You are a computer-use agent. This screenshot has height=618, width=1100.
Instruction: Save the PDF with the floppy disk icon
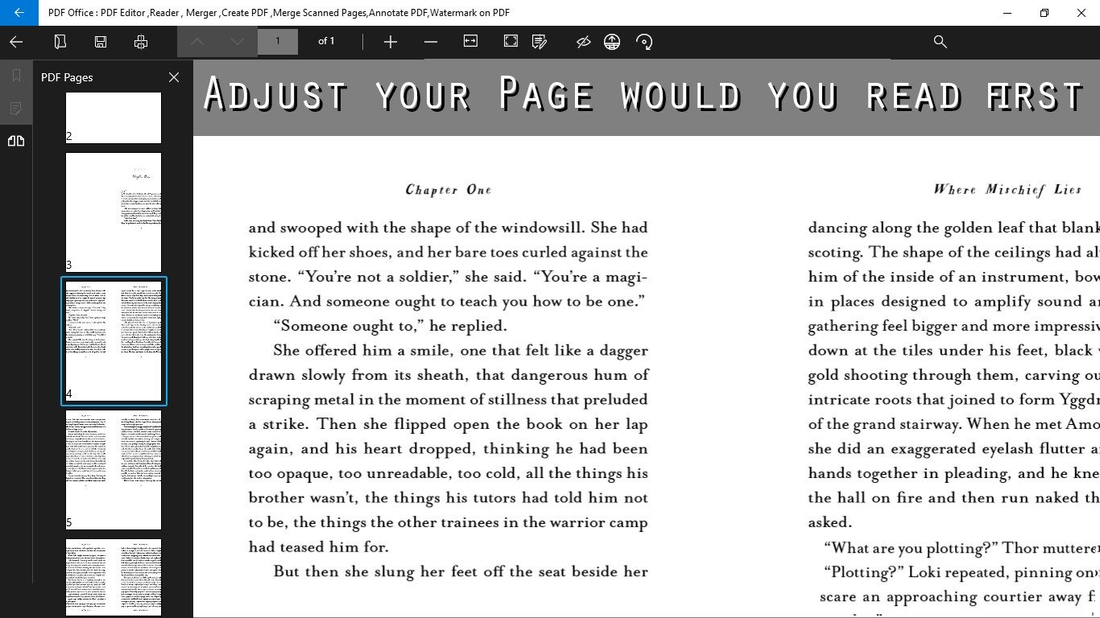click(x=101, y=42)
